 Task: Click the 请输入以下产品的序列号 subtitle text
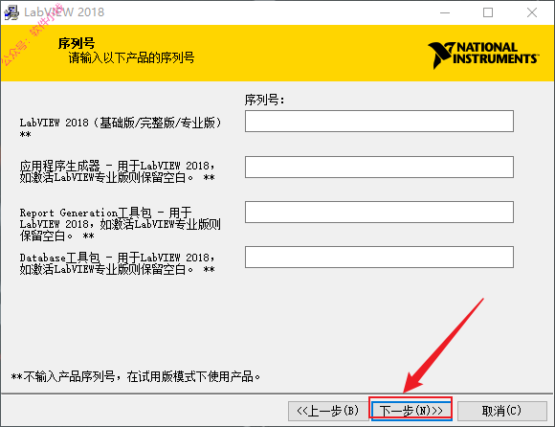(131, 57)
